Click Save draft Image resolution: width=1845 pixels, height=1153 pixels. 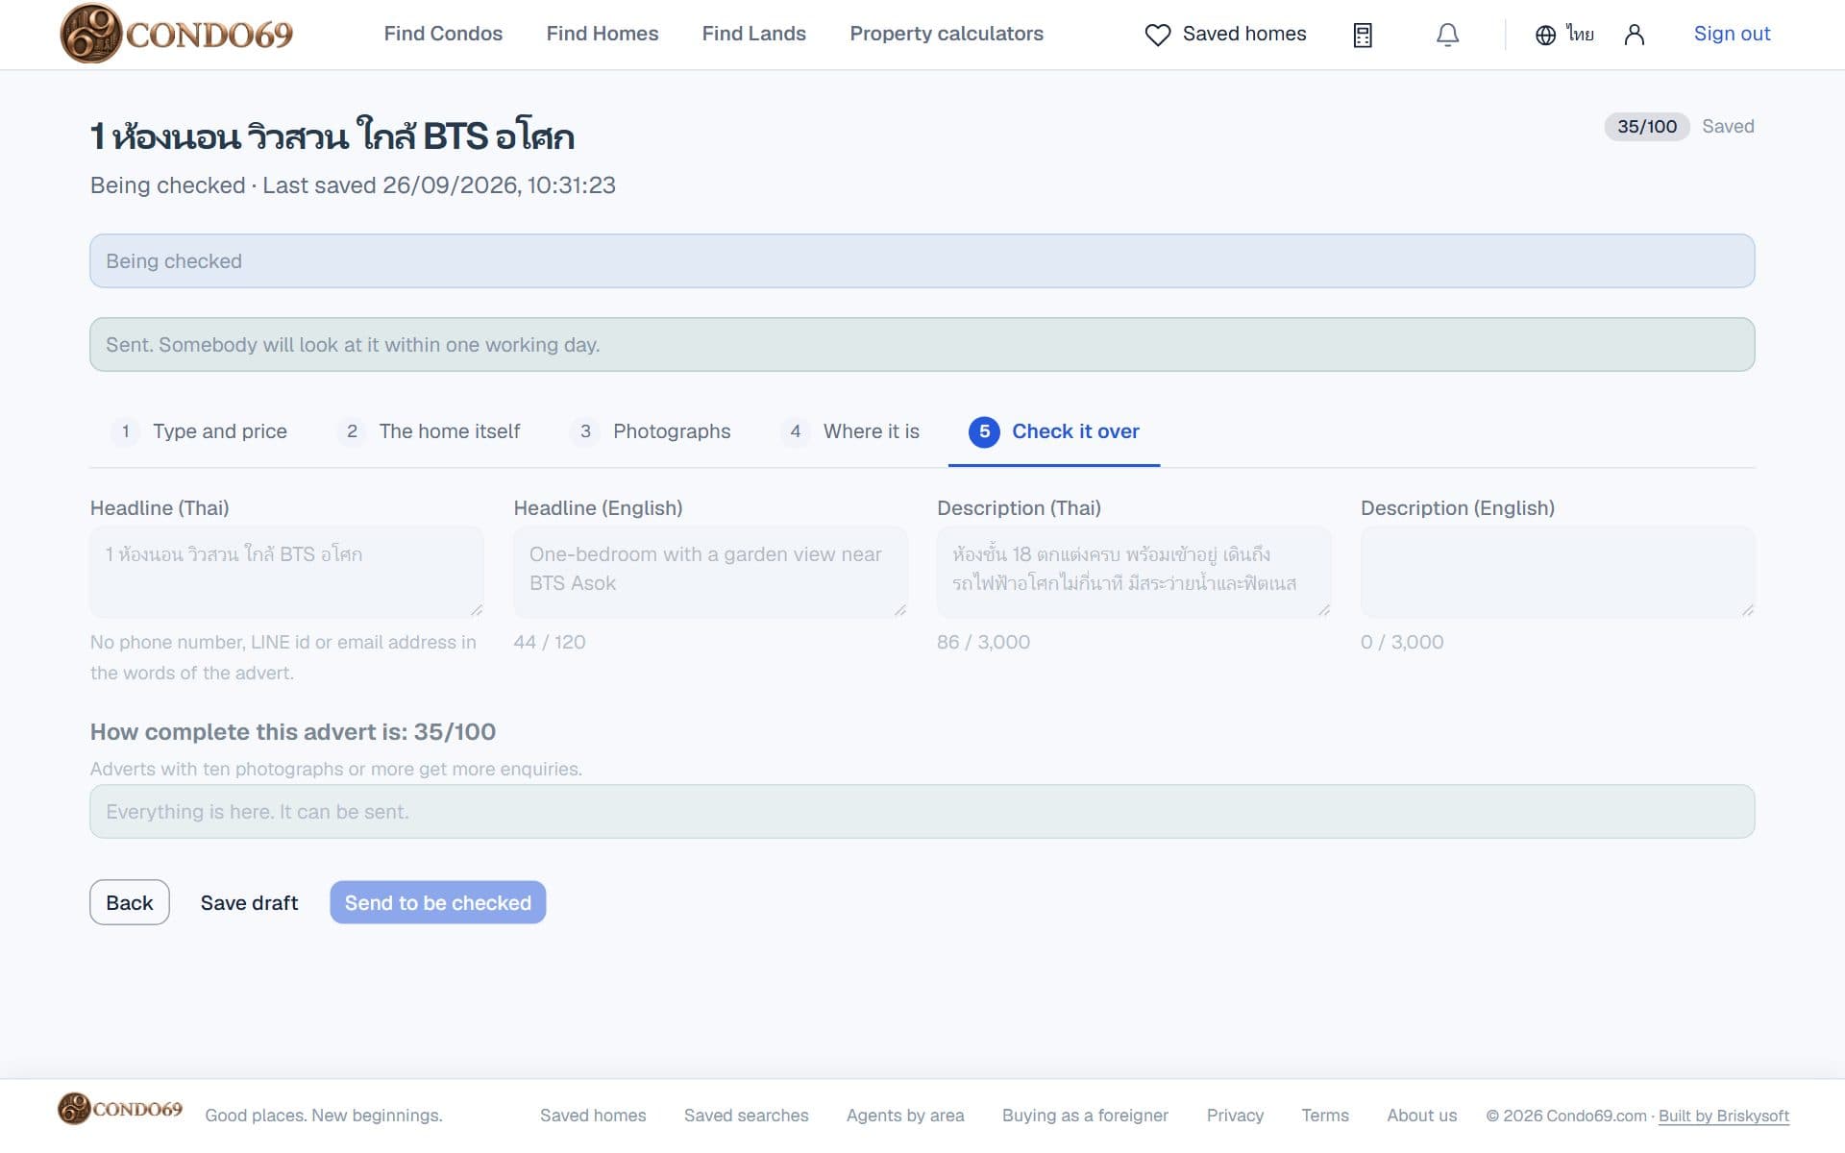[249, 903]
